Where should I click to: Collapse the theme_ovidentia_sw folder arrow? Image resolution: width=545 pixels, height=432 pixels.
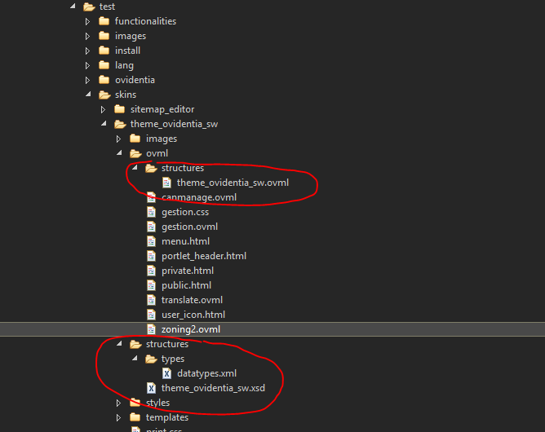(x=104, y=124)
